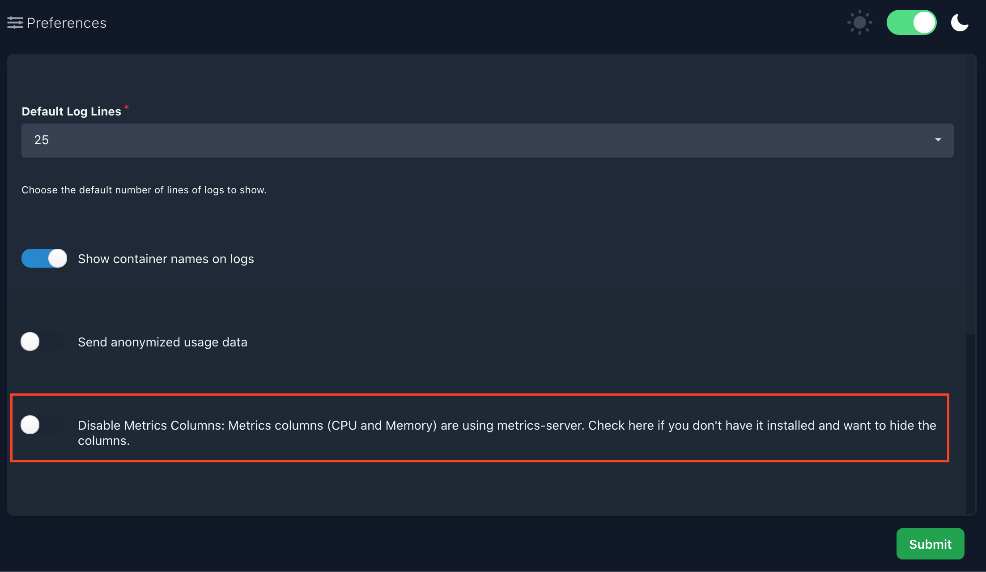This screenshot has width=986, height=572.
Task: Toggle dark mode switch in header
Action: pyautogui.click(x=909, y=22)
